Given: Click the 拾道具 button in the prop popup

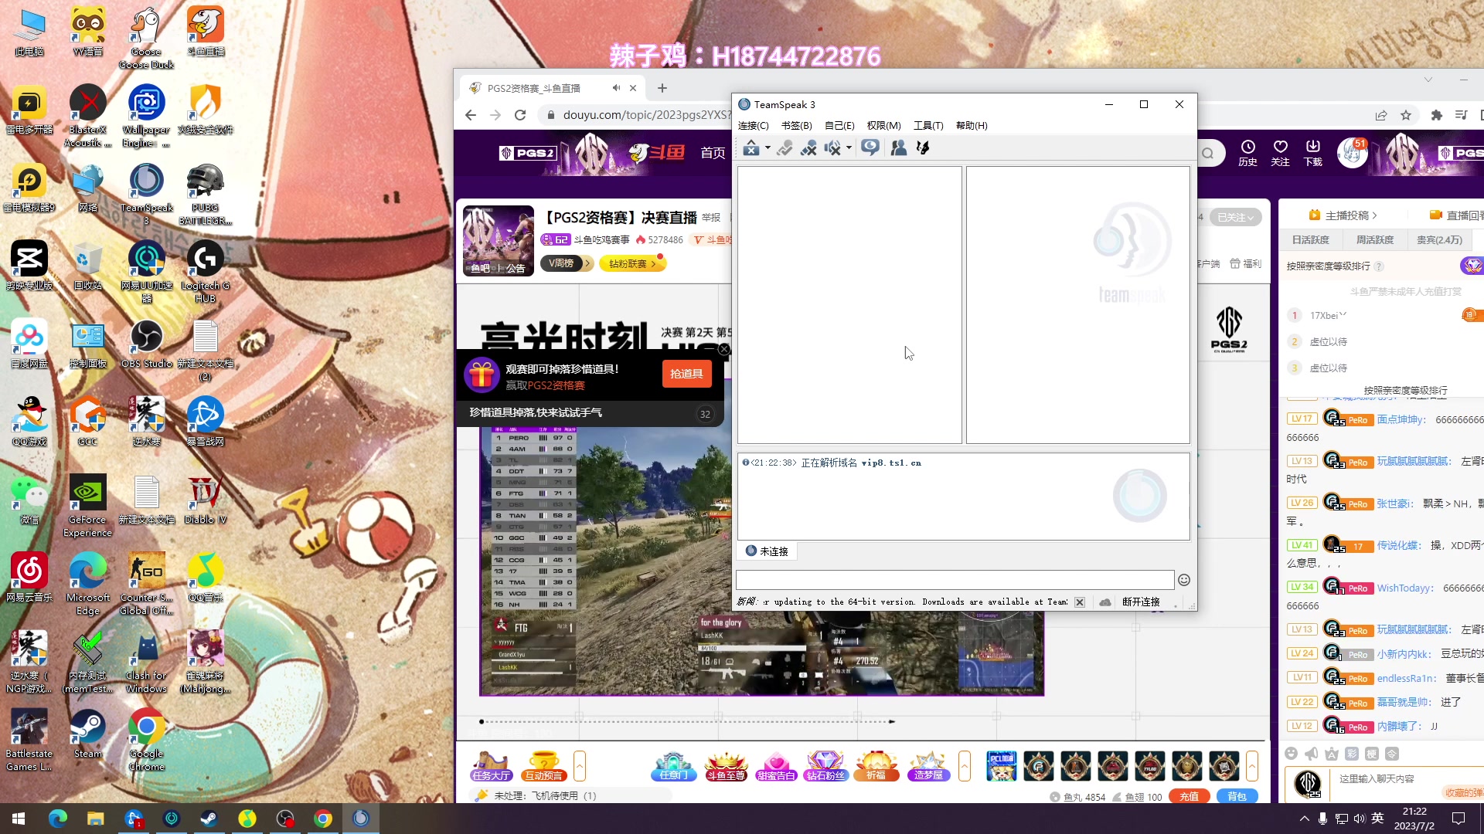Looking at the screenshot, I should pyautogui.click(x=686, y=375).
